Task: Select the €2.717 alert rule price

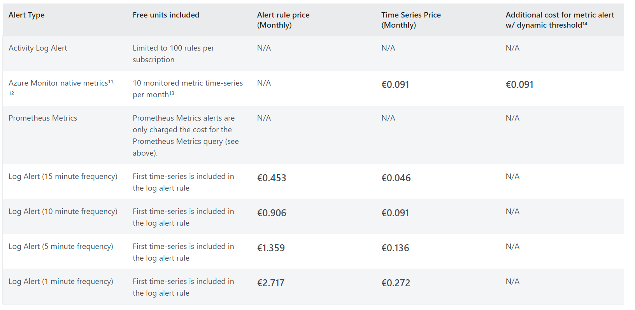Action: click(271, 283)
